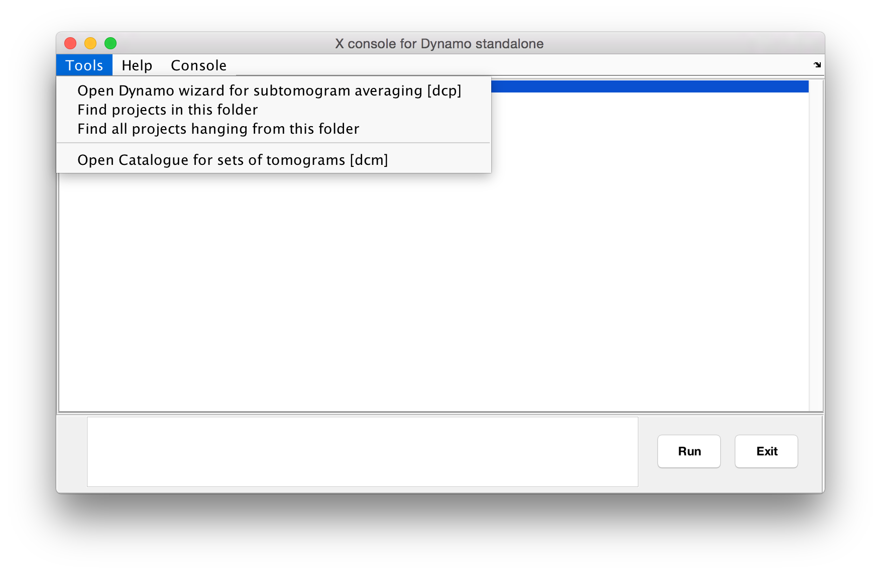
Task: Close the window with the red button
Action: tap(70, 44)
